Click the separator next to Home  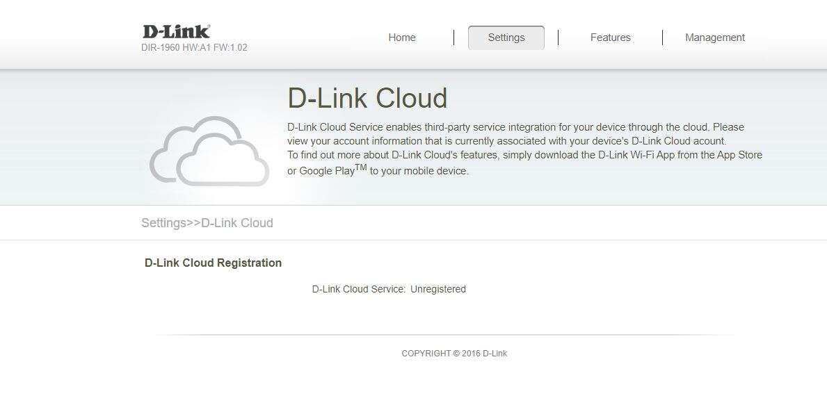coord(454,38)
